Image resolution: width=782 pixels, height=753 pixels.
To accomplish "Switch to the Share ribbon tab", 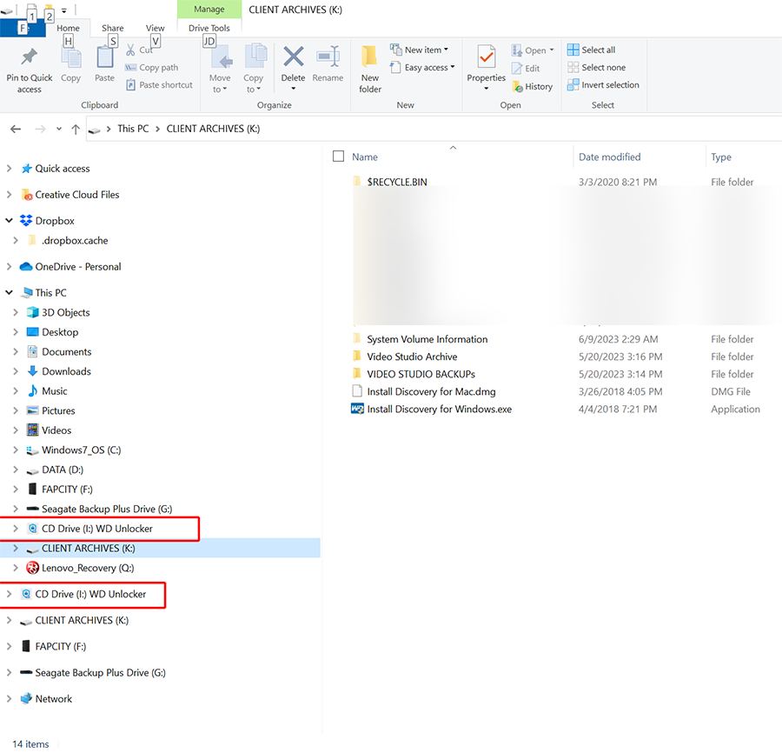I will 112,29.
